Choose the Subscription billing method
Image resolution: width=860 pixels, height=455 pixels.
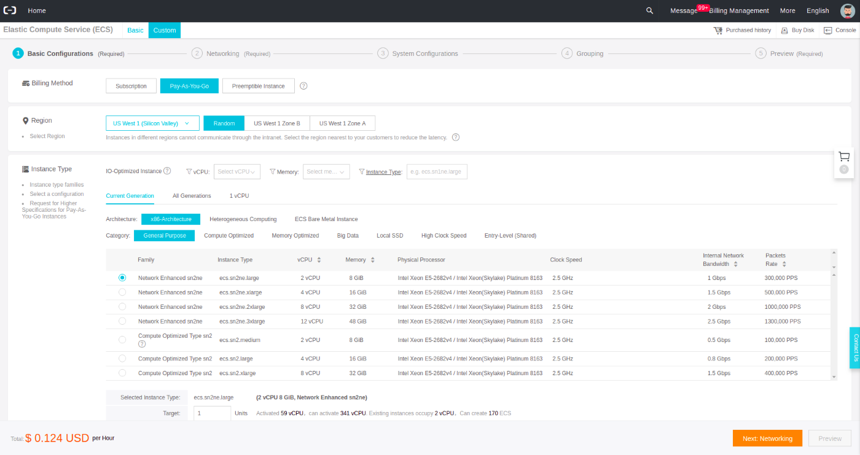[x=131, y=86]
